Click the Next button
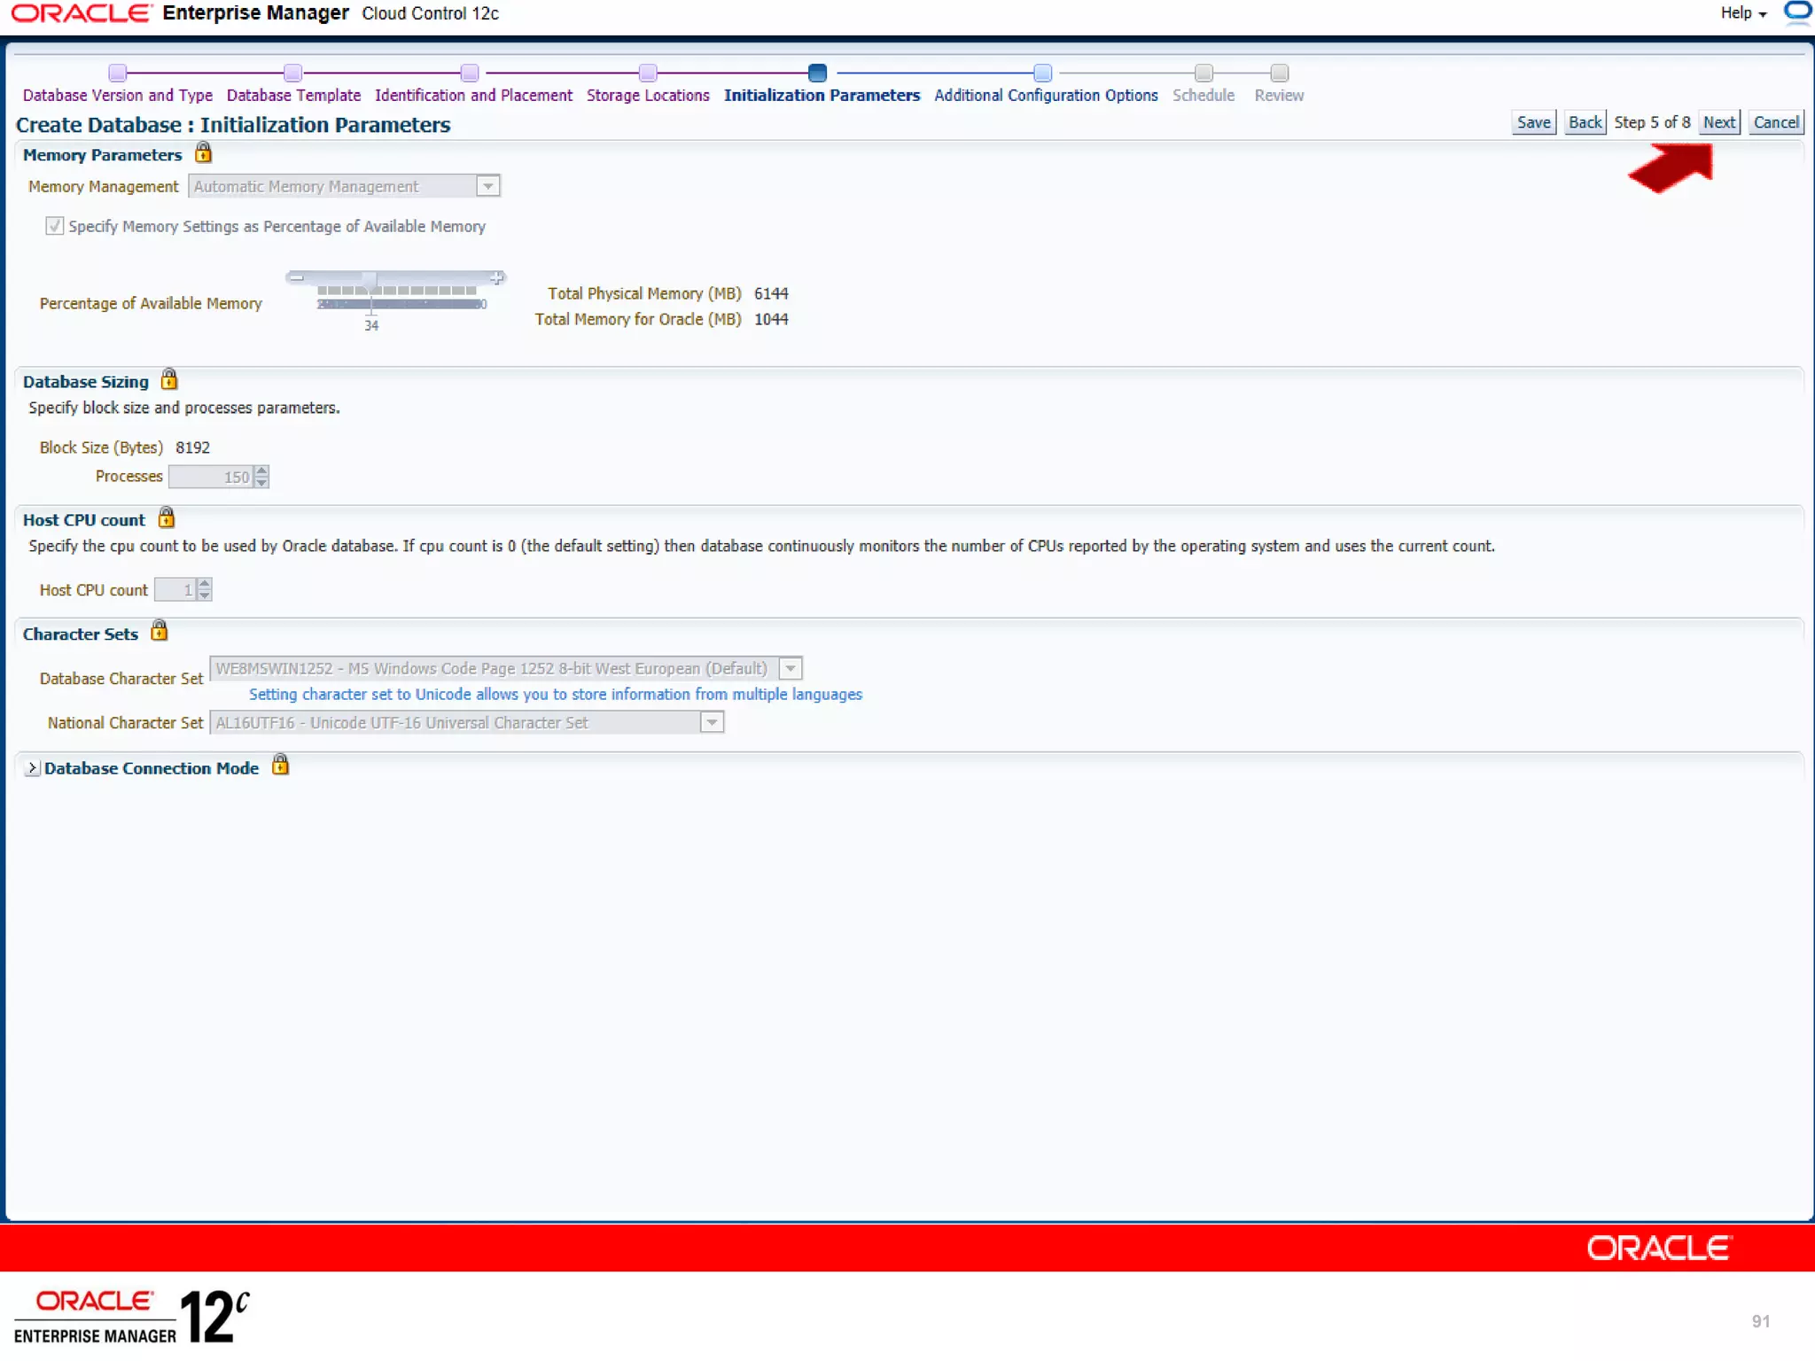Viewport: 1815px width, 1361px height. coord(1718,122)
